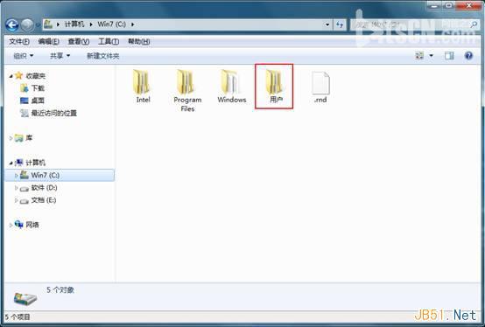Click the 库 libraries icon
Viewport: 485px width, 327px height.
coord(19,138)
